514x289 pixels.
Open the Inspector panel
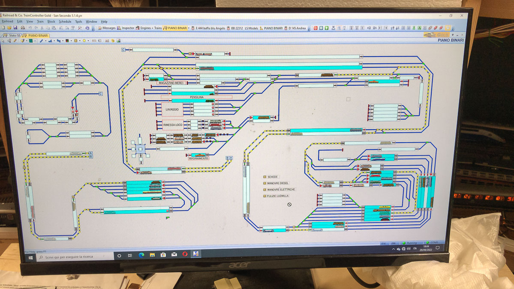[x=126, y=28]
